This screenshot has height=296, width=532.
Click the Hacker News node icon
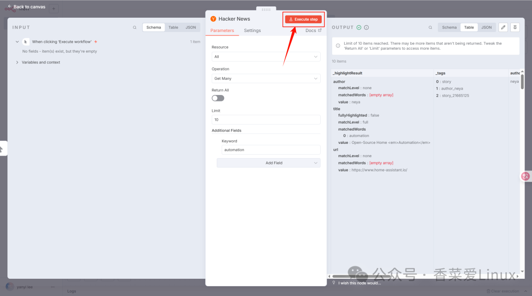tap(213, 19)
